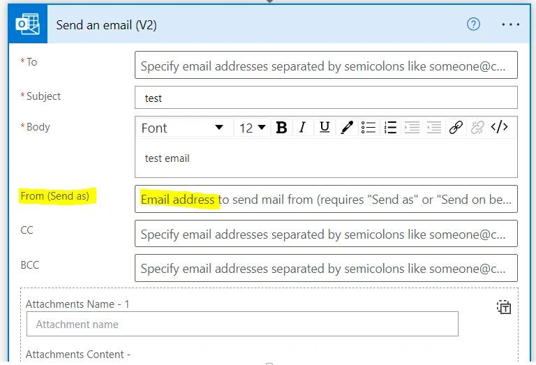Screen dimensions: 536x365
Task: Click the Body field label
Action: [38, 127]
